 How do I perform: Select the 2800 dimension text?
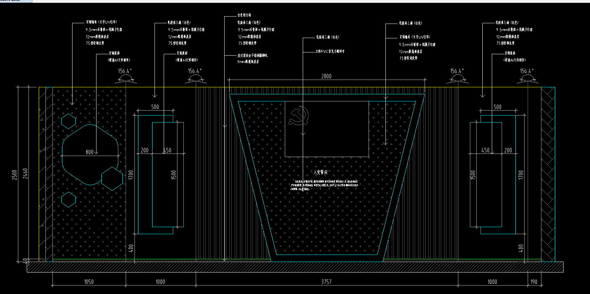pyautogui.click(x=326, y=76)
